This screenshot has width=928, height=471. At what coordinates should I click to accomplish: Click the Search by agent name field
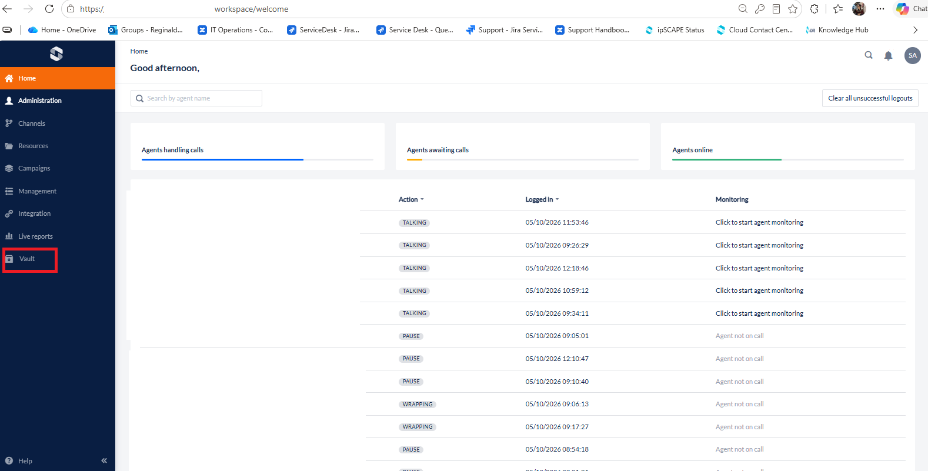[x=196, y=98]
